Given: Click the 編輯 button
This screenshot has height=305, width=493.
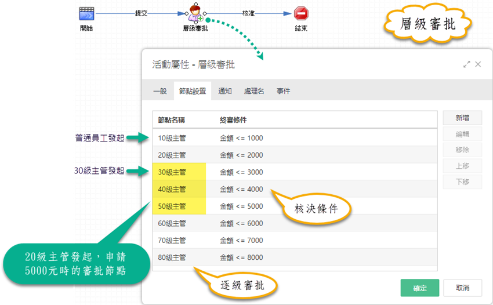Looking at the screenshot, I should [x=462, y=134].
